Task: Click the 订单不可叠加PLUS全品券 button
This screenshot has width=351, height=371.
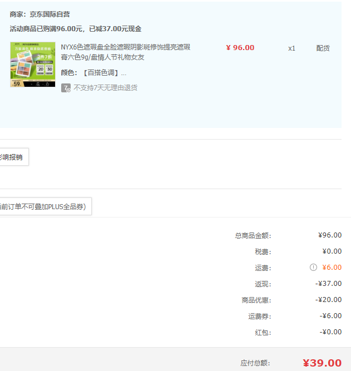Action: coord(45,206)
